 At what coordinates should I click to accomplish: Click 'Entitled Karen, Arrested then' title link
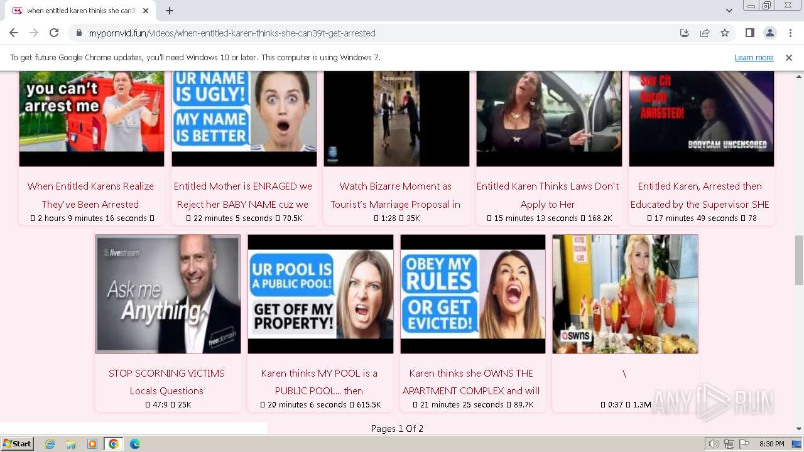[700, 195]
